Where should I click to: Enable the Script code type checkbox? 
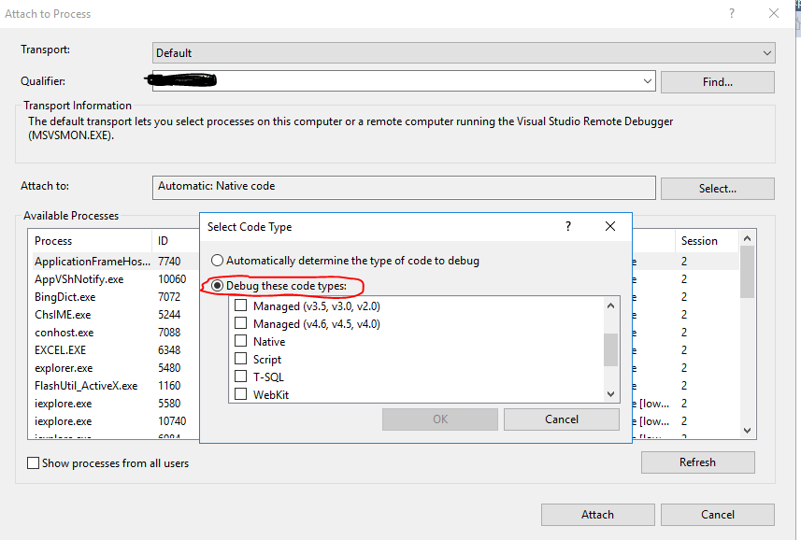(x=241, y=360)
